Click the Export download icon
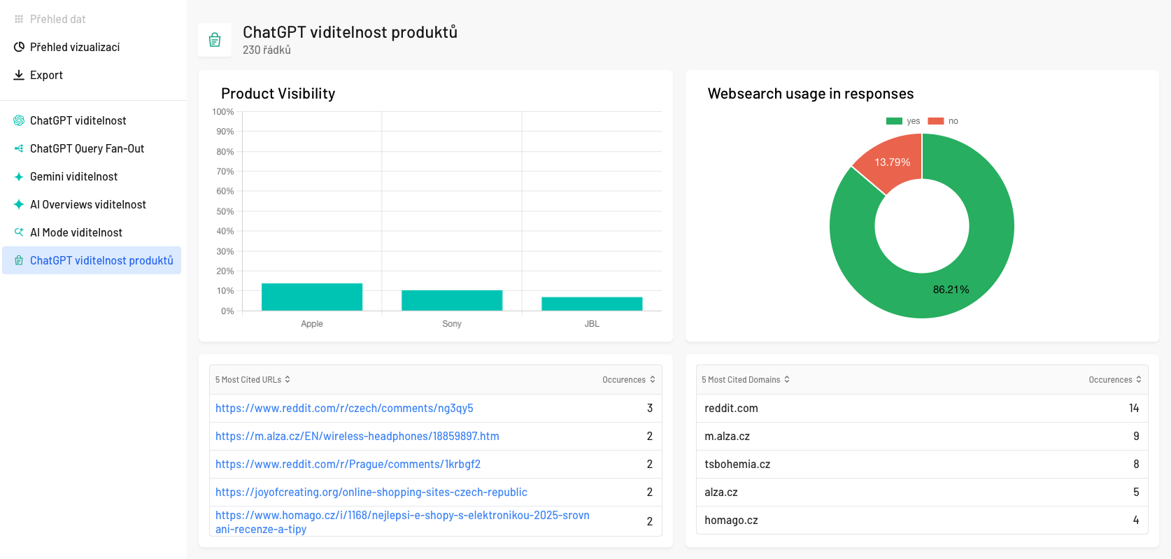 point(19,75)
